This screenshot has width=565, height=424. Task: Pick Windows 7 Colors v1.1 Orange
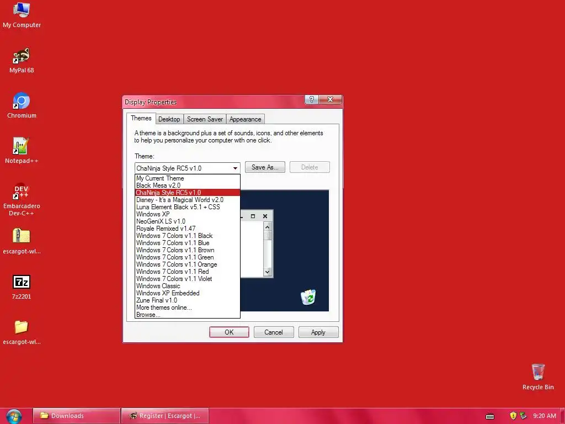pyautogui.click(x=188, y=264)
